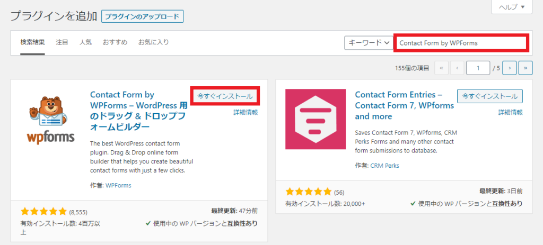Image resolution: width=543 pixels, height=245 pixels.
Task: Click the first page arrow button
Action: [441, 68]
